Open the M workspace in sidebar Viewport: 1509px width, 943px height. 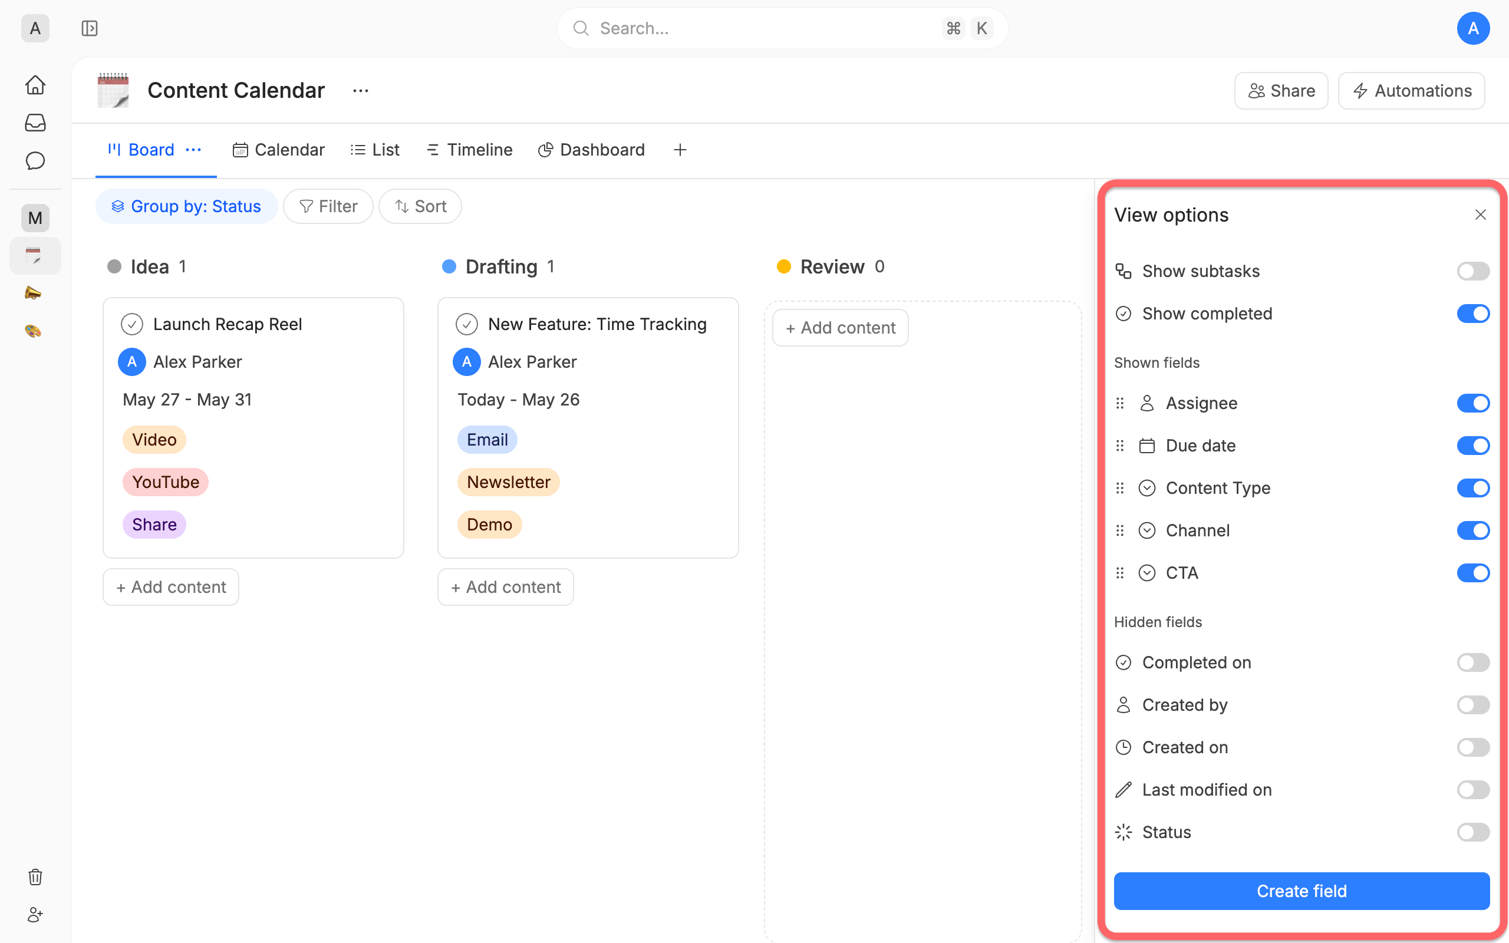tap(35, 217)
